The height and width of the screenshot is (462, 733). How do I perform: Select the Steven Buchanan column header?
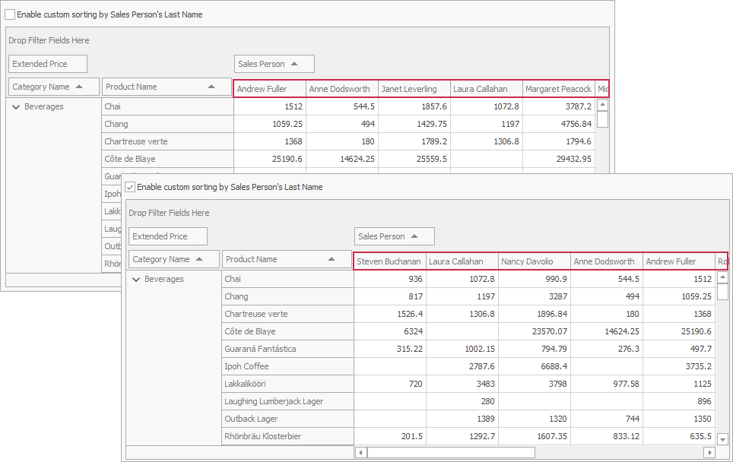389,261
